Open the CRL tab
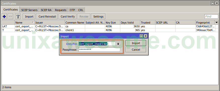Image resolution: width=220 pixels, height=91 pixels. [81, 10]
